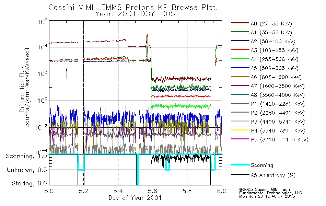Click the dark red A0 legend line

coord(240,23)
